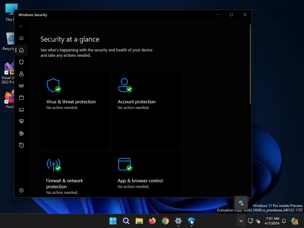This screenshot has height=228, width=304.
Task: Open App & browser control tile title
Action: [140, 181]
